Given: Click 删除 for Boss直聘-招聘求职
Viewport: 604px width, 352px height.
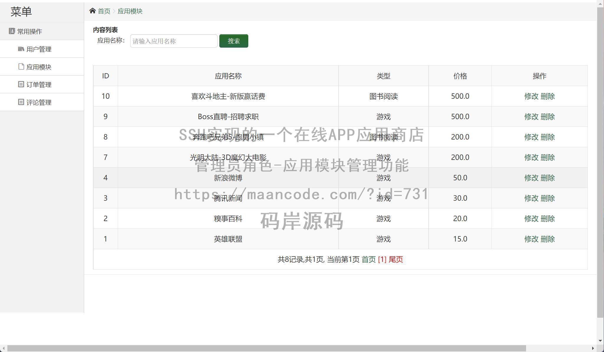Looking at the screenshot, I should click(x=548, y=117).
